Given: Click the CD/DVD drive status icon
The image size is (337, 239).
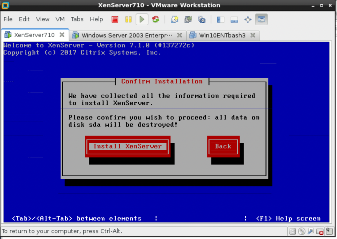Looking at the screenshot, I should click(x=302, y=231).
